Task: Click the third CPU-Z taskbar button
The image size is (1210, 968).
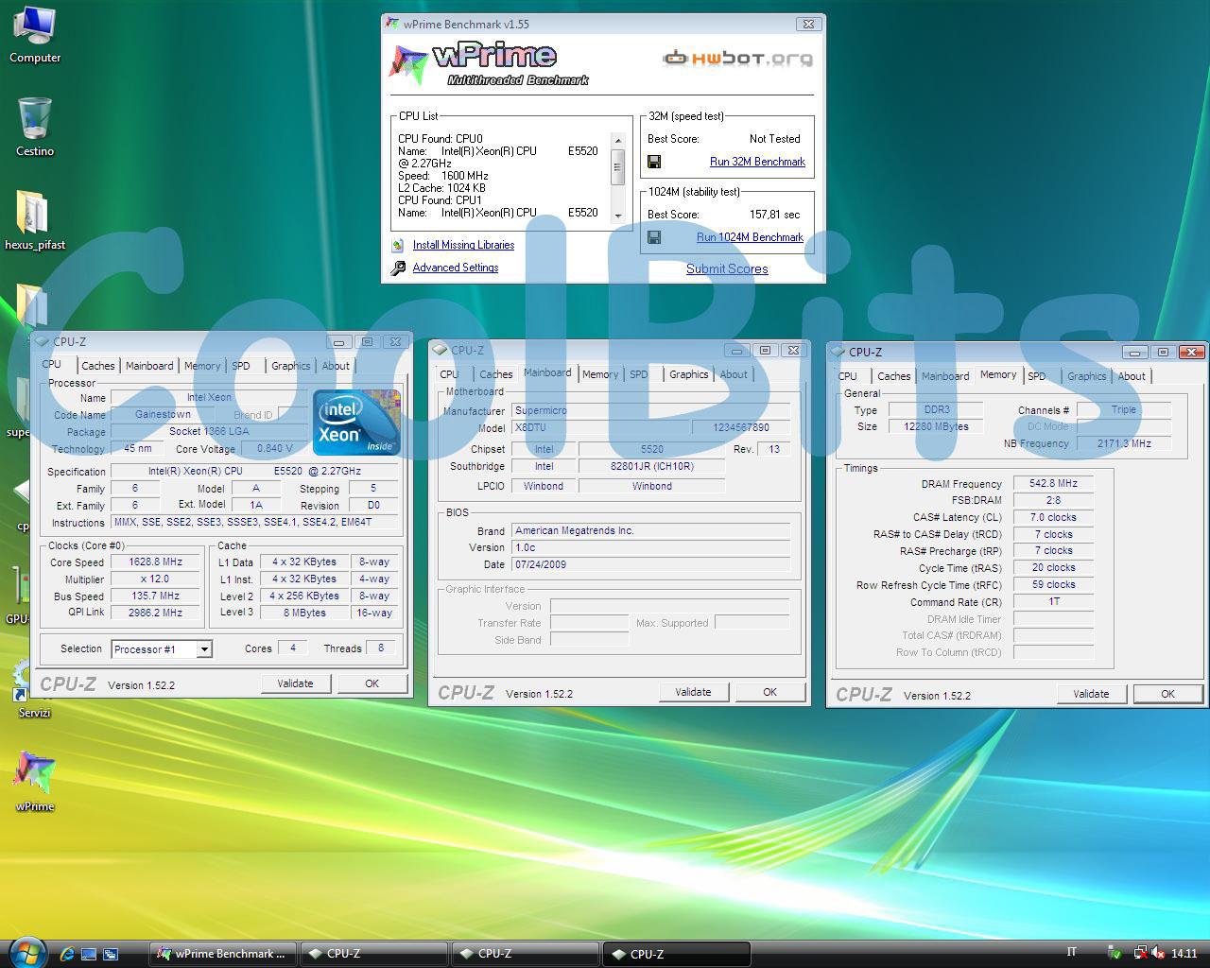Action: click(677, 954)
